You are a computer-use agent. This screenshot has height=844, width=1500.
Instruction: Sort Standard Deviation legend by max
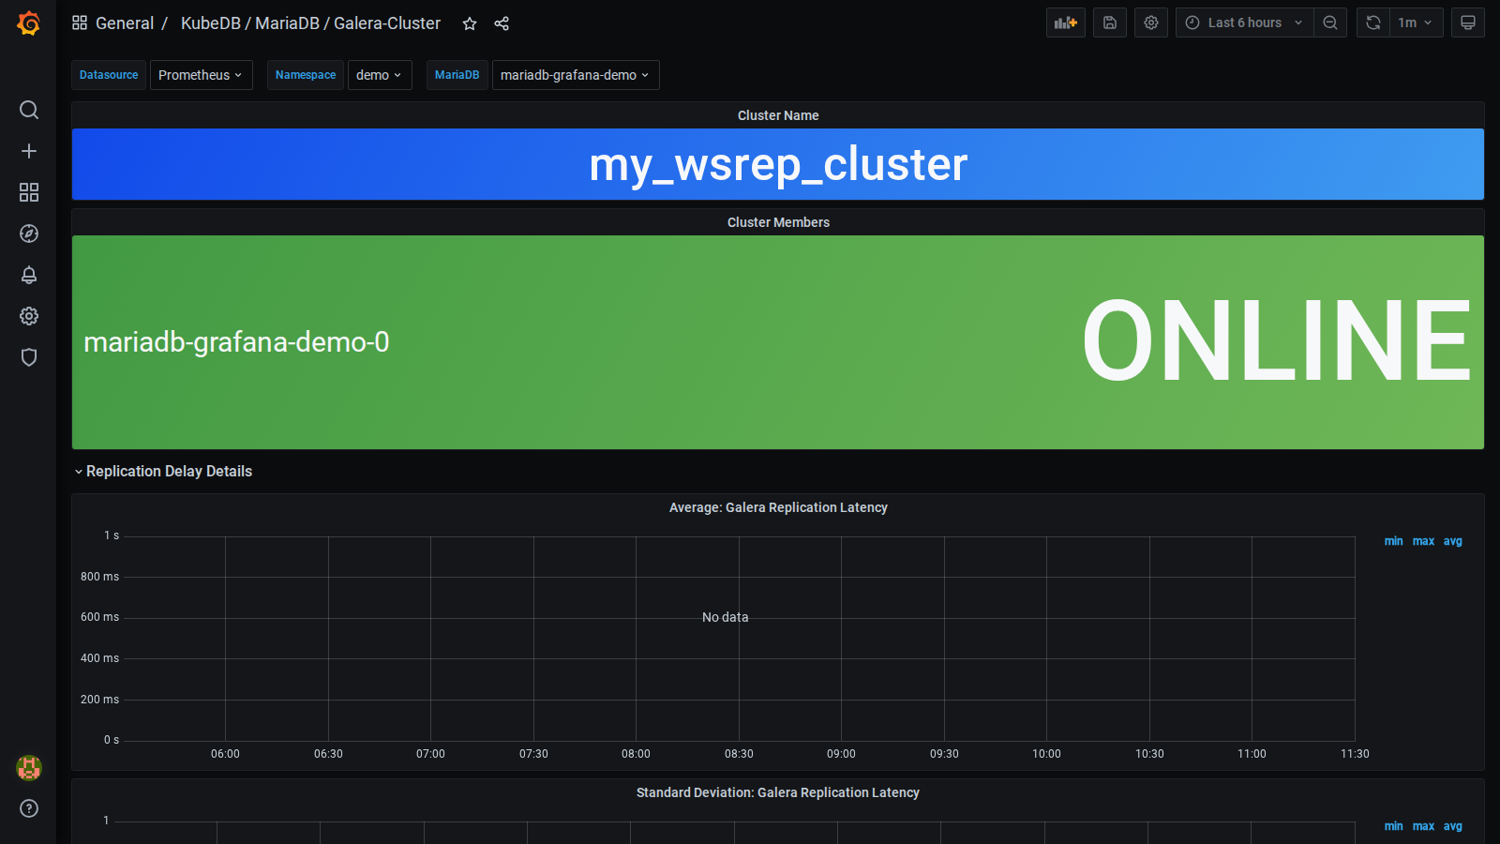coord(1423,826)
